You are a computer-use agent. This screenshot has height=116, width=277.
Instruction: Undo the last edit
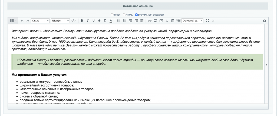[x=22, y=21]
